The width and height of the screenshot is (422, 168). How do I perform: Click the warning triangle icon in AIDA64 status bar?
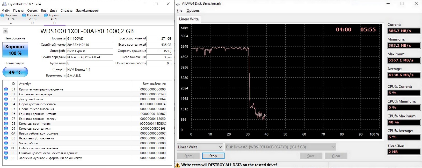(x=178, y=165)
